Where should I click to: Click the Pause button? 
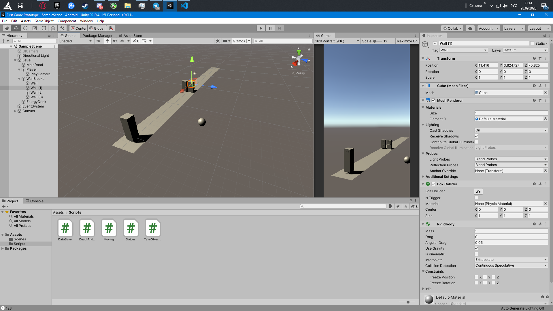click(x=270, y=28)
